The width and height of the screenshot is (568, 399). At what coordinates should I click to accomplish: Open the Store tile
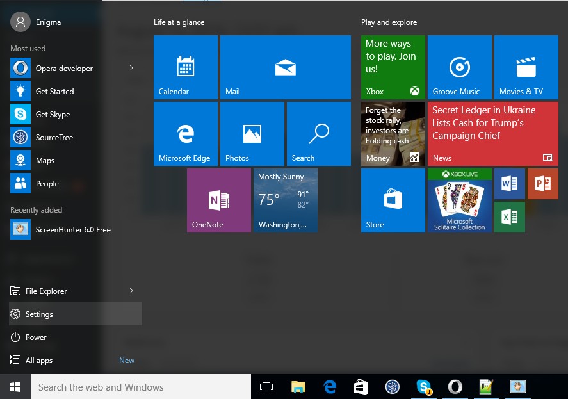pyautogui.click(x=393, y=200)
